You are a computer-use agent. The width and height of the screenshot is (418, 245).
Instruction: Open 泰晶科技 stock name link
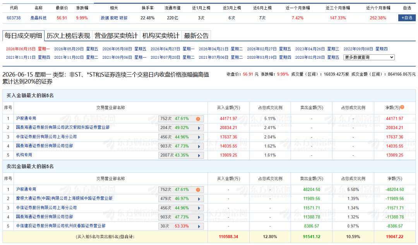tap(38, 18)
